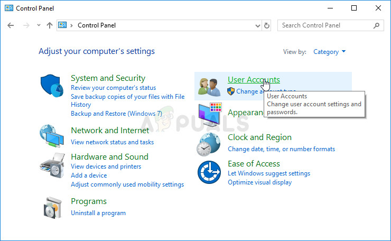Image resolution: width=391 pixels, height=241 pixels.
Task: Open the User Accounts heading link
Action: coord(254,79)
